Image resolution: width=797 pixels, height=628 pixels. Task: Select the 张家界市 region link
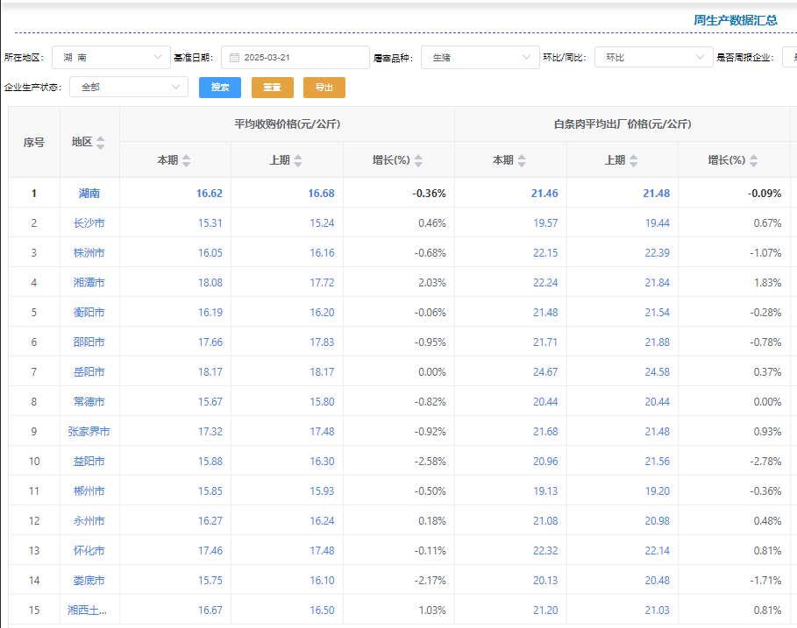click(x=89, y=432)
